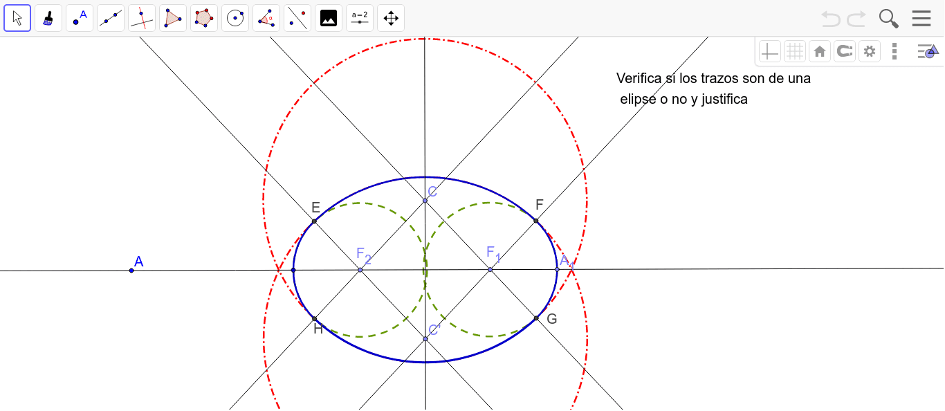Select the Move graphics view tool

(x=391, y=18)
